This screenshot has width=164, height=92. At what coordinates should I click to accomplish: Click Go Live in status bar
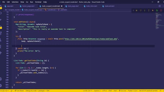click(x=122, y=91)
